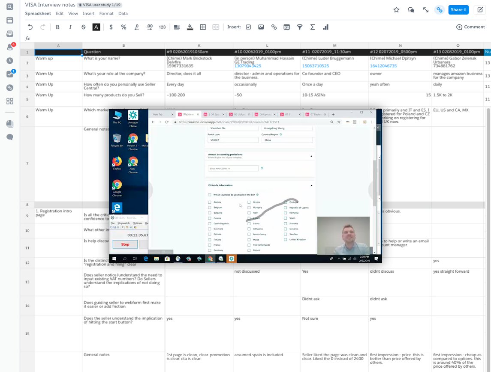
Task: Check the Sweden checkbox
Action: click(285, 234)
